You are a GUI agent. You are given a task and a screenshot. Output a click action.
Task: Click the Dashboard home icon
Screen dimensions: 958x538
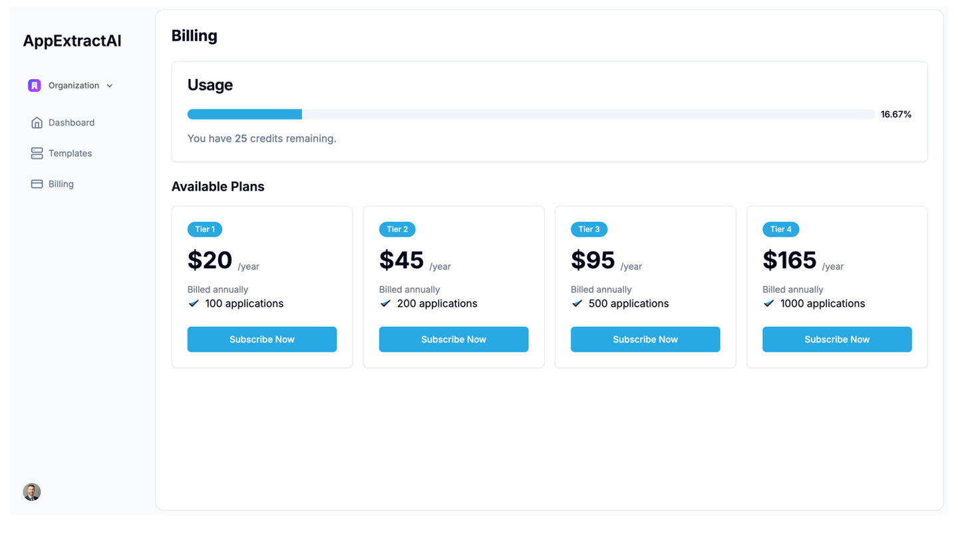(37, 123)
